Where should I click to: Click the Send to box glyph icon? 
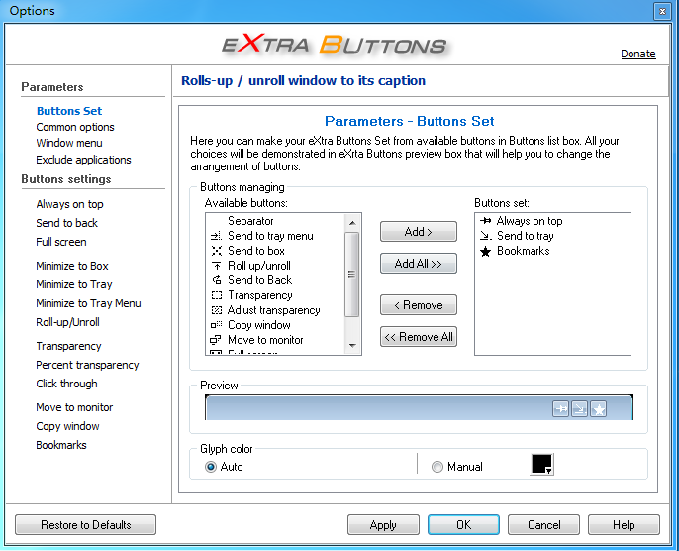pos(216,251)
